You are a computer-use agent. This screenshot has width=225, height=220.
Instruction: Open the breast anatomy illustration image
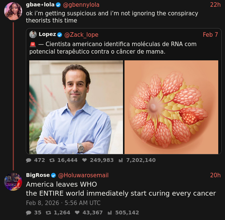pyautogui.click(x=171, y=107)
